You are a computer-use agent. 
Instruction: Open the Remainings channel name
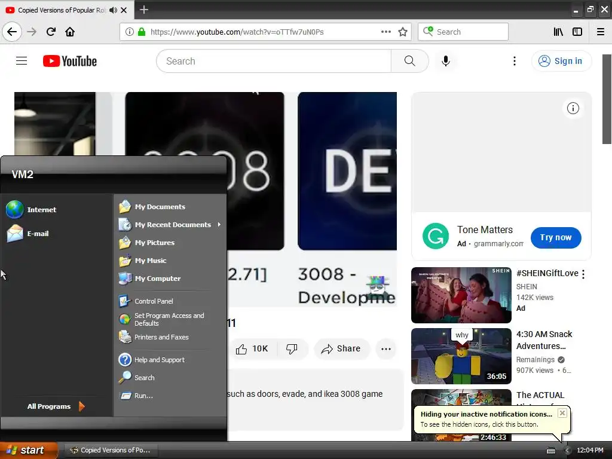pyautogui.click(x=535, y=359)
